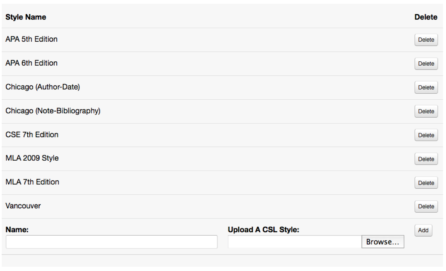Focus the Name text field

pos(111,242)
